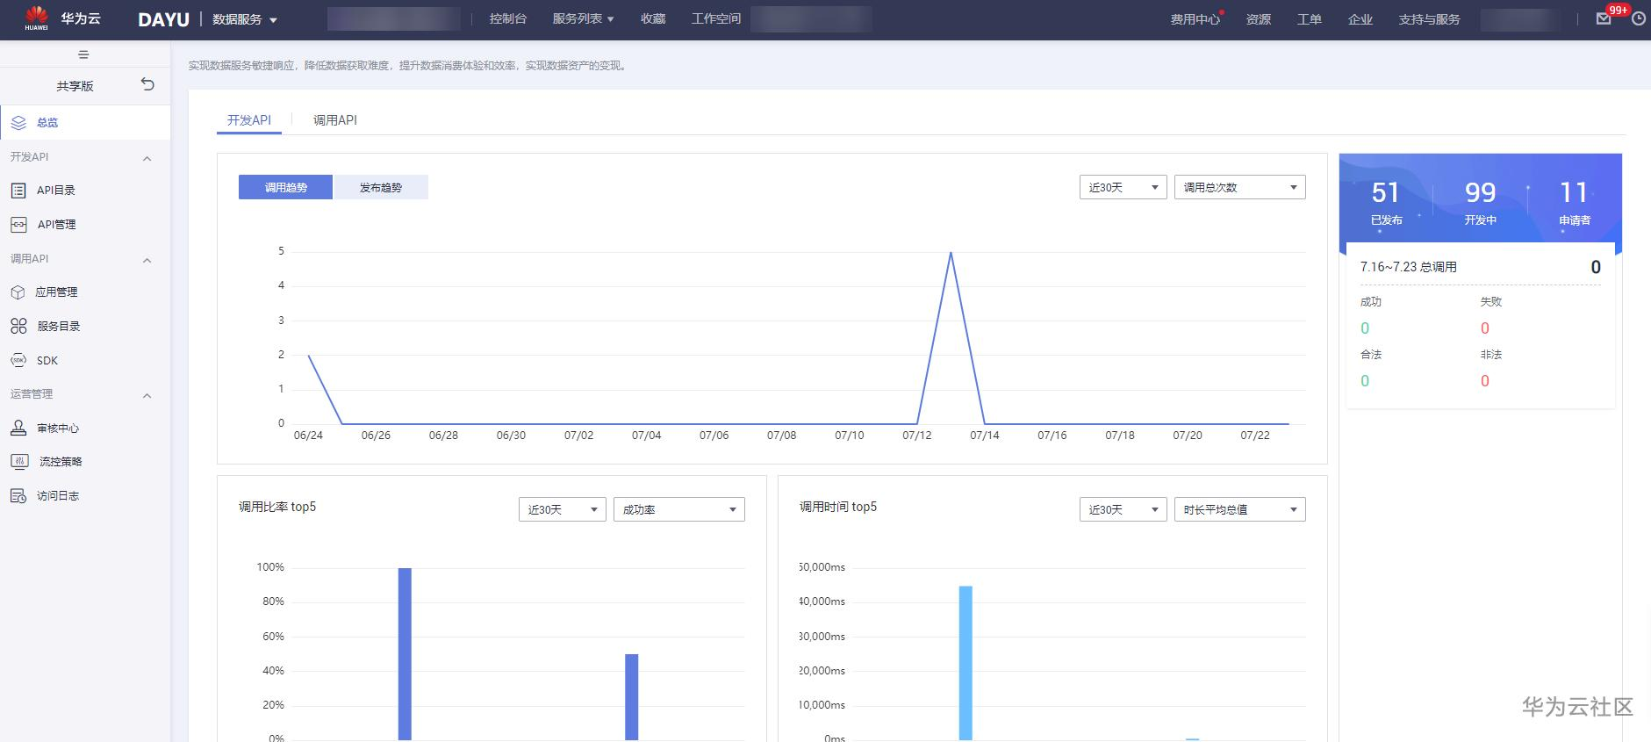The image size is (1651, 742).
Task: Open the 时长平均总值 dropdown
Action: pyautogui.click(x=1239, y=509)
